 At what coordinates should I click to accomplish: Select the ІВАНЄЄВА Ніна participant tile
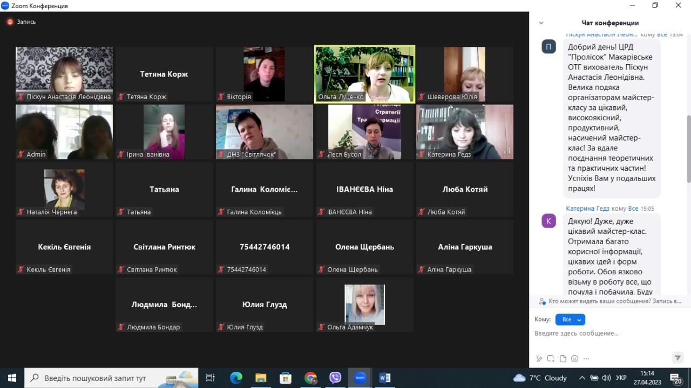[365, 189]
